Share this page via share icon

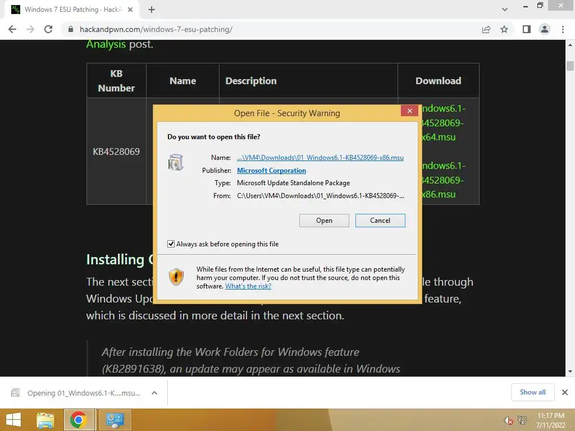click(486, 29)
